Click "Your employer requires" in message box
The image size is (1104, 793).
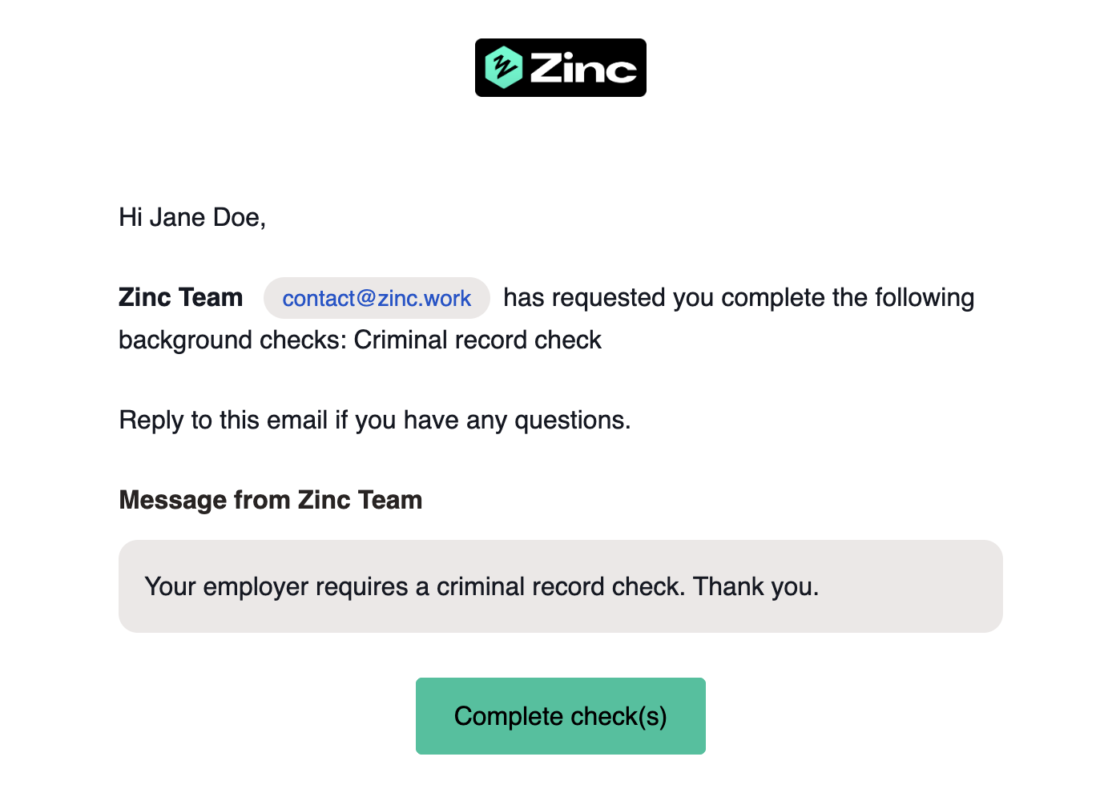coord(276,587)
